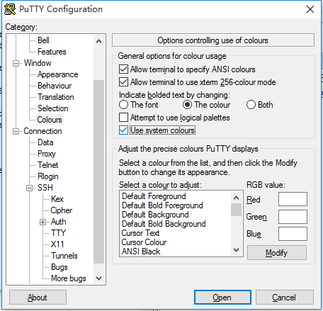This screenshot has width=323, height=311.
Task: Open Proxy settings
Action: 47,154
